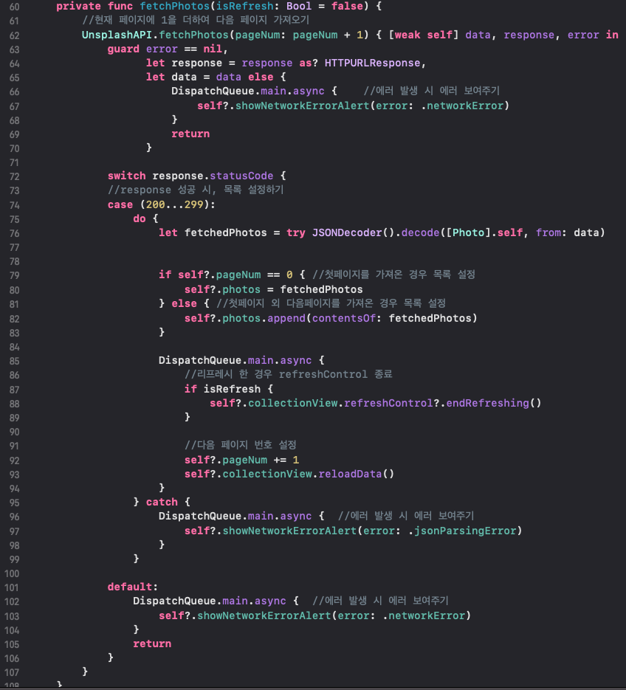Click the 'async' call on line 66
The image size is (626, 690).
[309, 91]
